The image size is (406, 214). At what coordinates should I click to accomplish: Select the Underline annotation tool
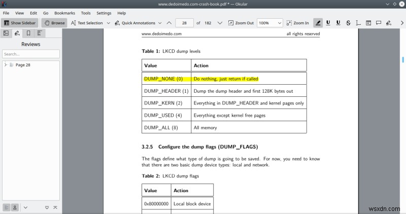[328, 23]
